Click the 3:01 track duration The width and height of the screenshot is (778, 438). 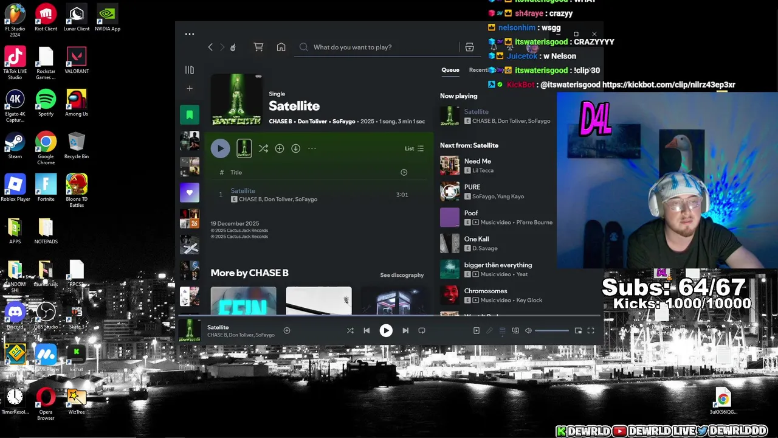[x=402, y=195]
